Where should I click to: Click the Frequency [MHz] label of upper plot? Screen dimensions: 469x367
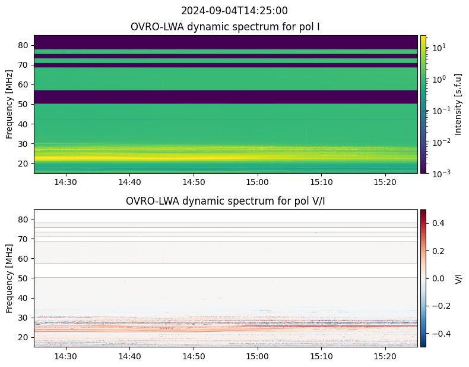[9, 104]
